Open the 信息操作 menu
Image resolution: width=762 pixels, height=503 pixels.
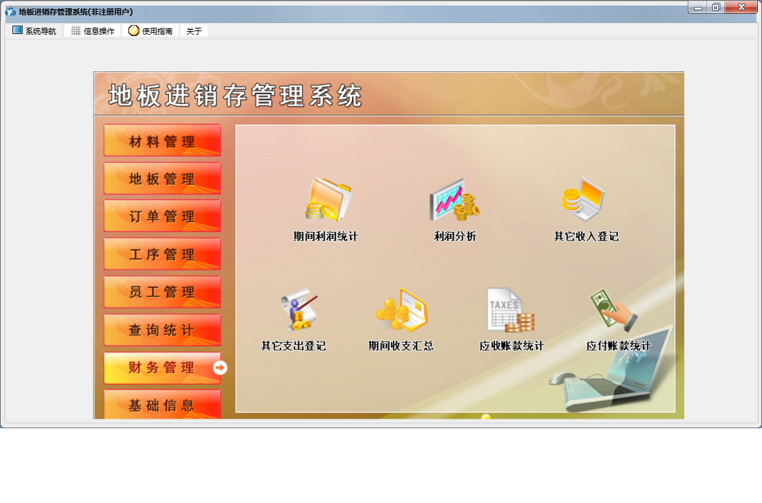point(92,30)
